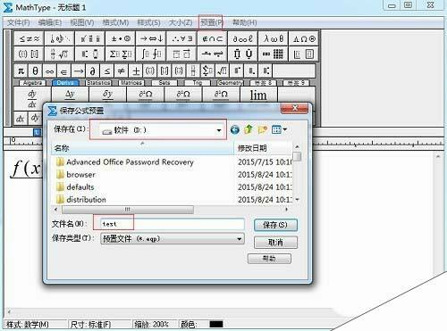This screenshot has height=331, width=447.
Task: Open the view menu icon in save dialog
Action: point(279,129)
